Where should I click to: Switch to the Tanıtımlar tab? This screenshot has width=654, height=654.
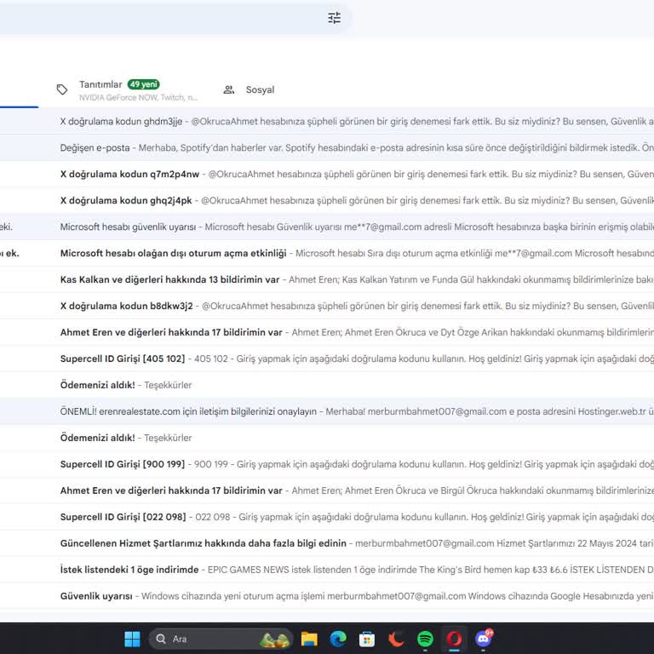click(100, 85)
